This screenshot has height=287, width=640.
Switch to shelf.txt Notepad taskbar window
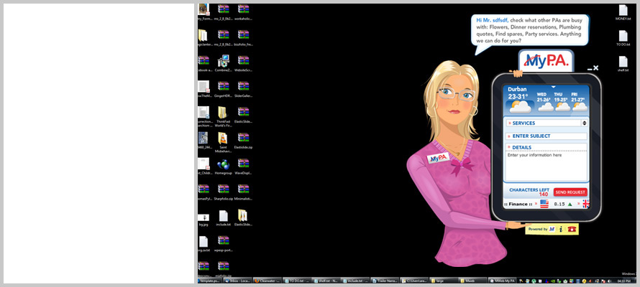click(x=326, y=281)
